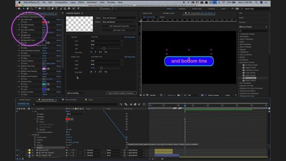
Task: Click the Top Text Color eyedropper icon
Action: (48, 22)
